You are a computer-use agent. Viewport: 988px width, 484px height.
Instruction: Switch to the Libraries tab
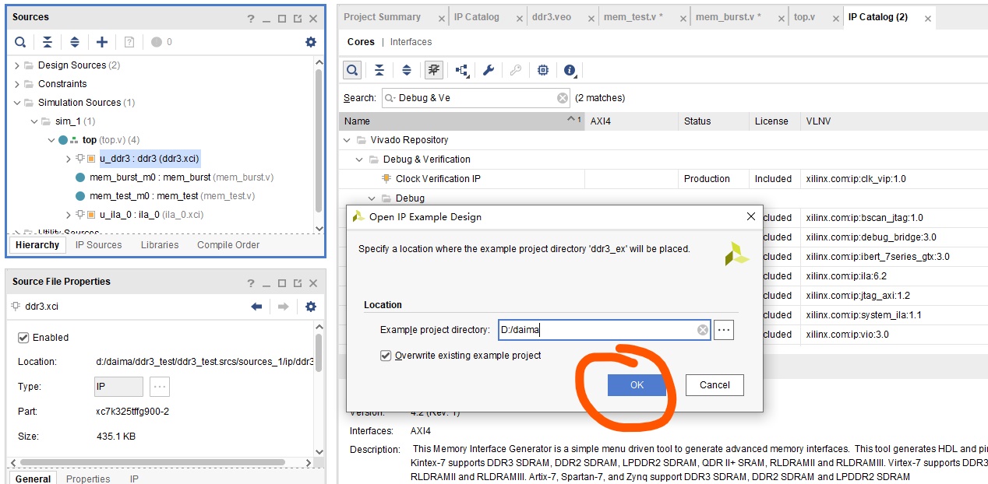[160, 245]
